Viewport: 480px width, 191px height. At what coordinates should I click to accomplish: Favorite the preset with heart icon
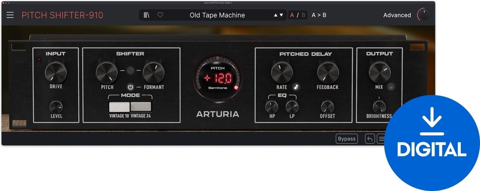(160, 15)
